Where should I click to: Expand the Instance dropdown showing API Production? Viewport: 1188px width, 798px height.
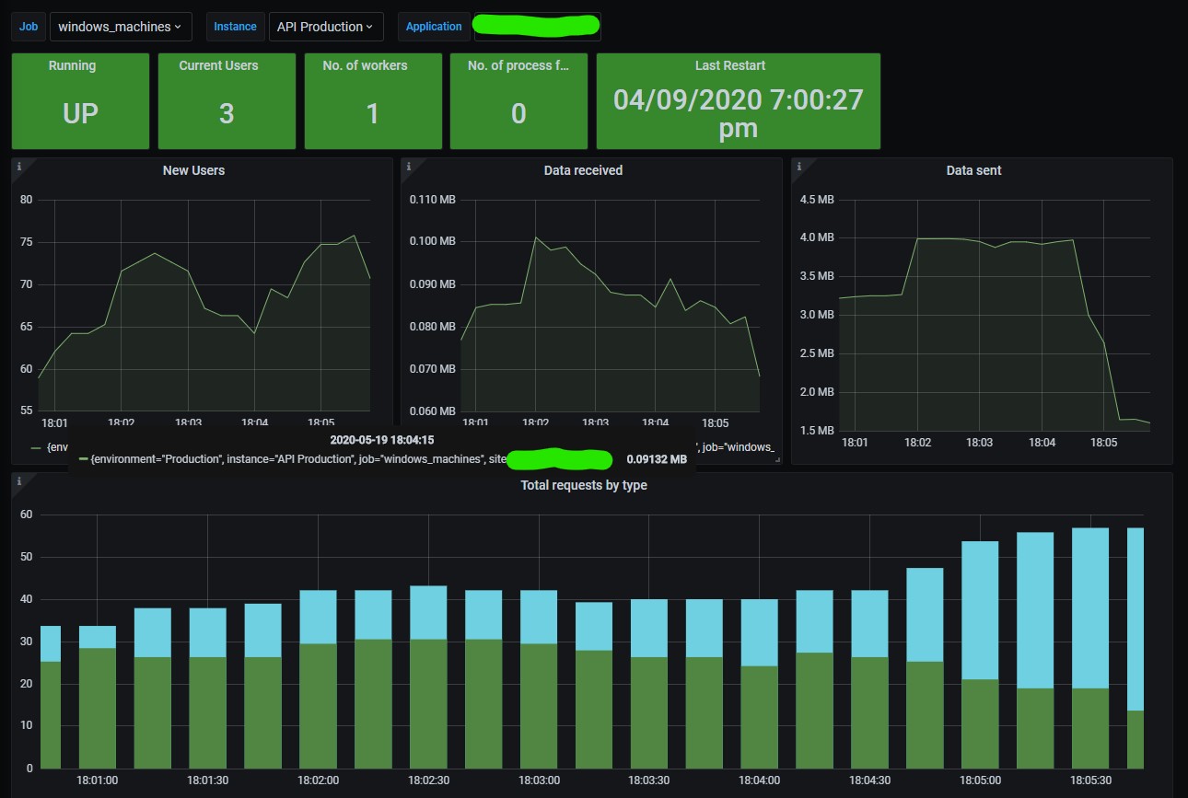tap(325, 27)
